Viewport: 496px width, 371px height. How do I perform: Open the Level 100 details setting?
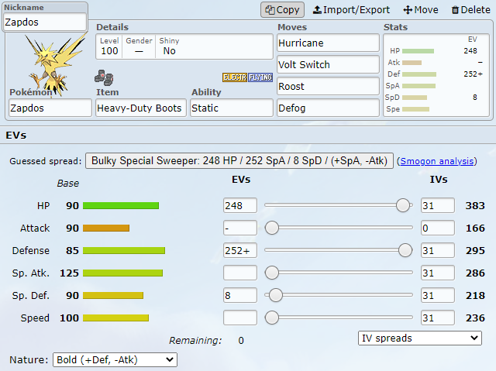point(109,46)
